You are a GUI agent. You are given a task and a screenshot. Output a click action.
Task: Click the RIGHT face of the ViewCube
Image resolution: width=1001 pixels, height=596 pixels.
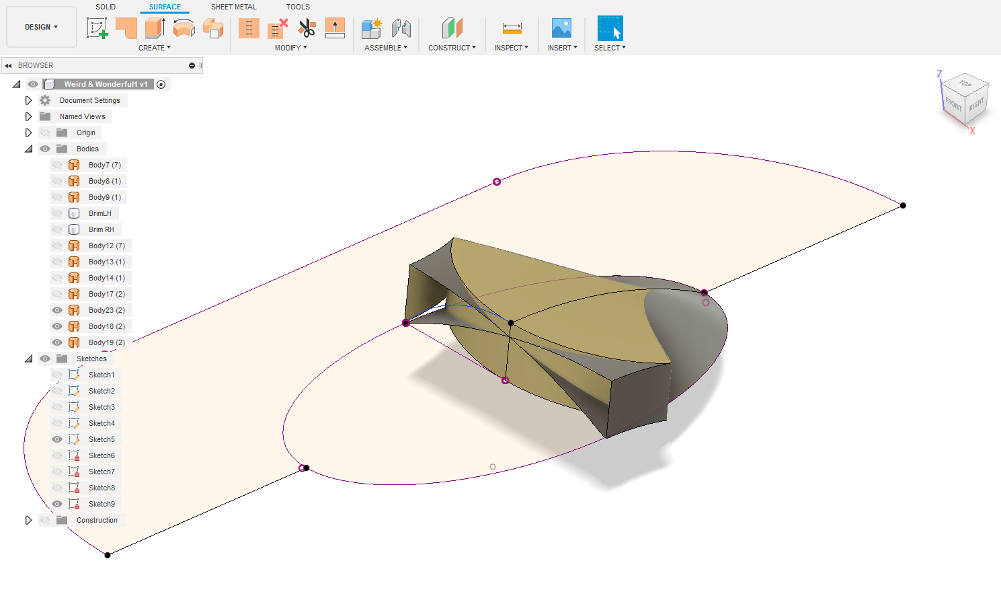977,104
